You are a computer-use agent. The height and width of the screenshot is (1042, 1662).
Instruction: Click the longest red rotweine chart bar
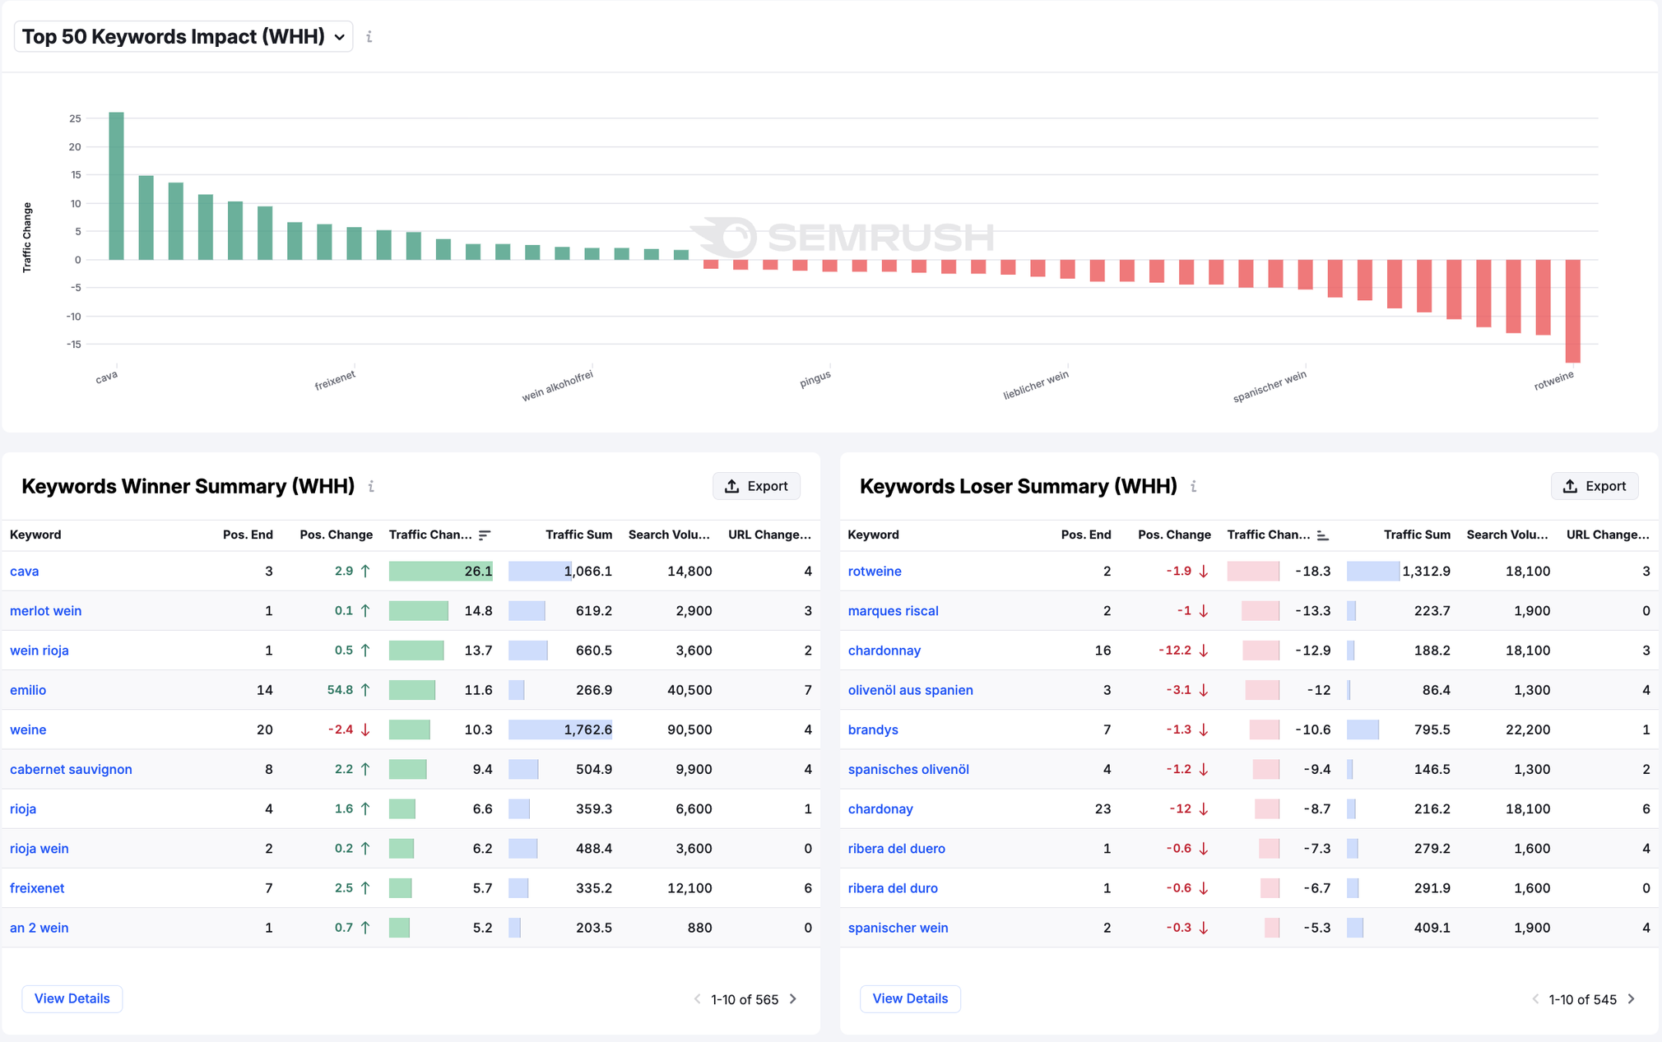coord(1572,311)
